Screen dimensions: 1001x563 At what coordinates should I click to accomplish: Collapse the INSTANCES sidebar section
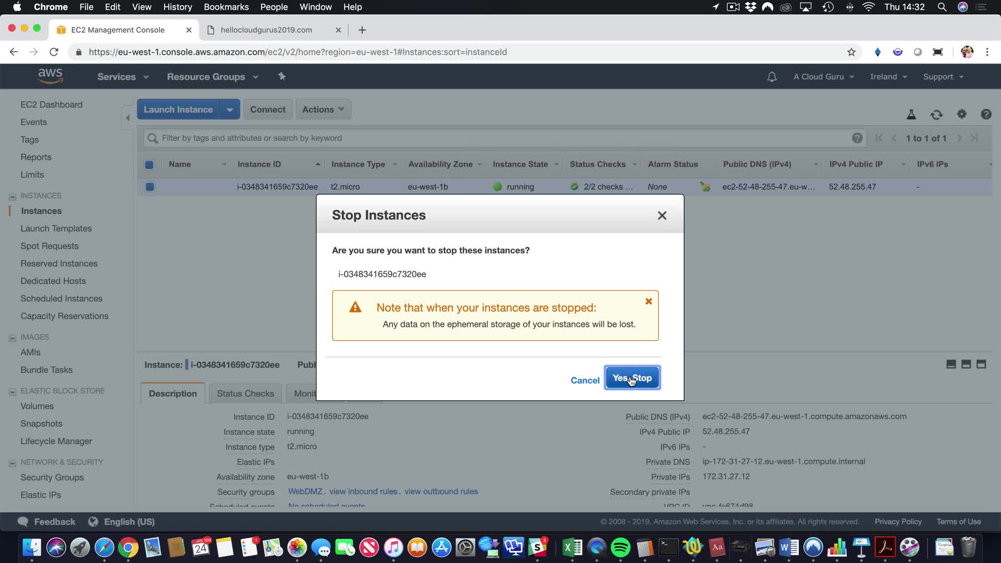13,197
